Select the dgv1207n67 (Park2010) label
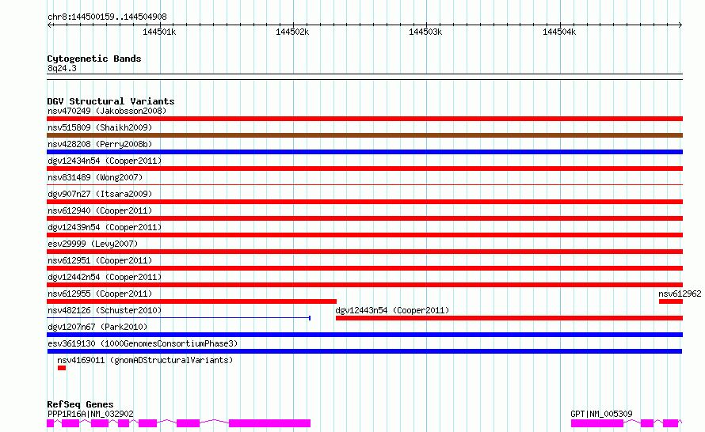The image size is (705, 432). [x=97, y=327]
